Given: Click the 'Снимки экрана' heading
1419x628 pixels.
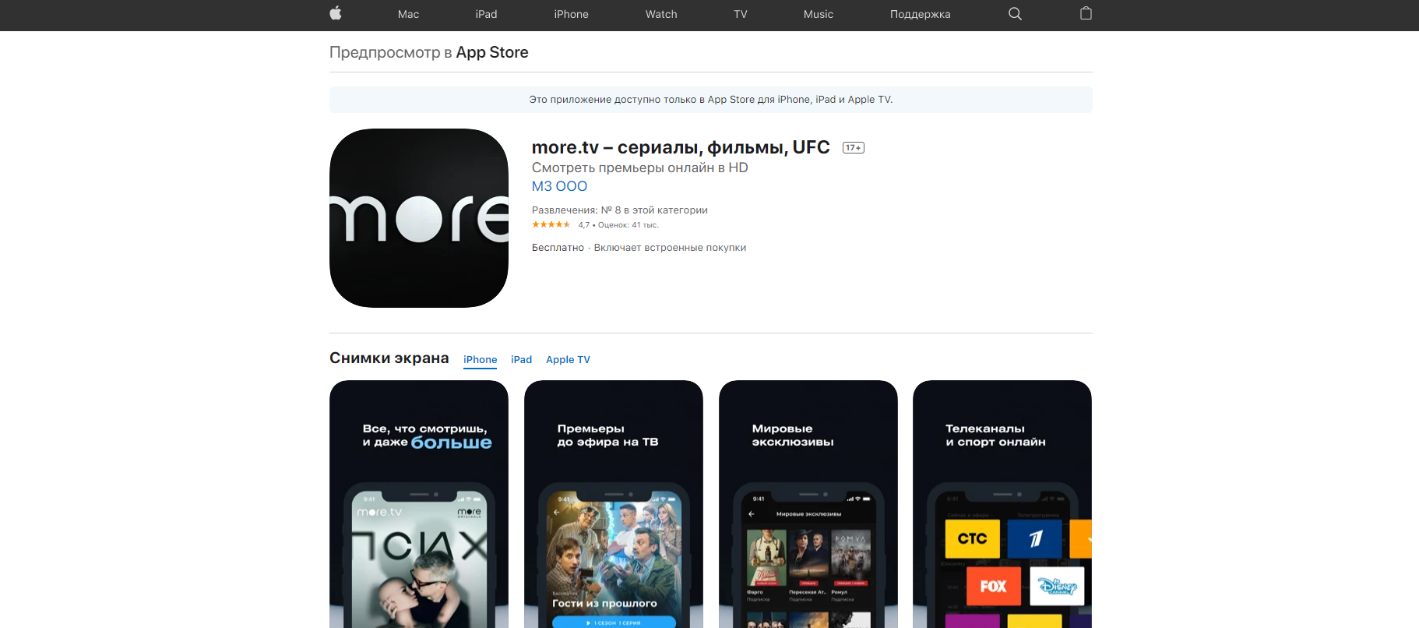Looking at the screenshot, I should (x=389, y=358).
